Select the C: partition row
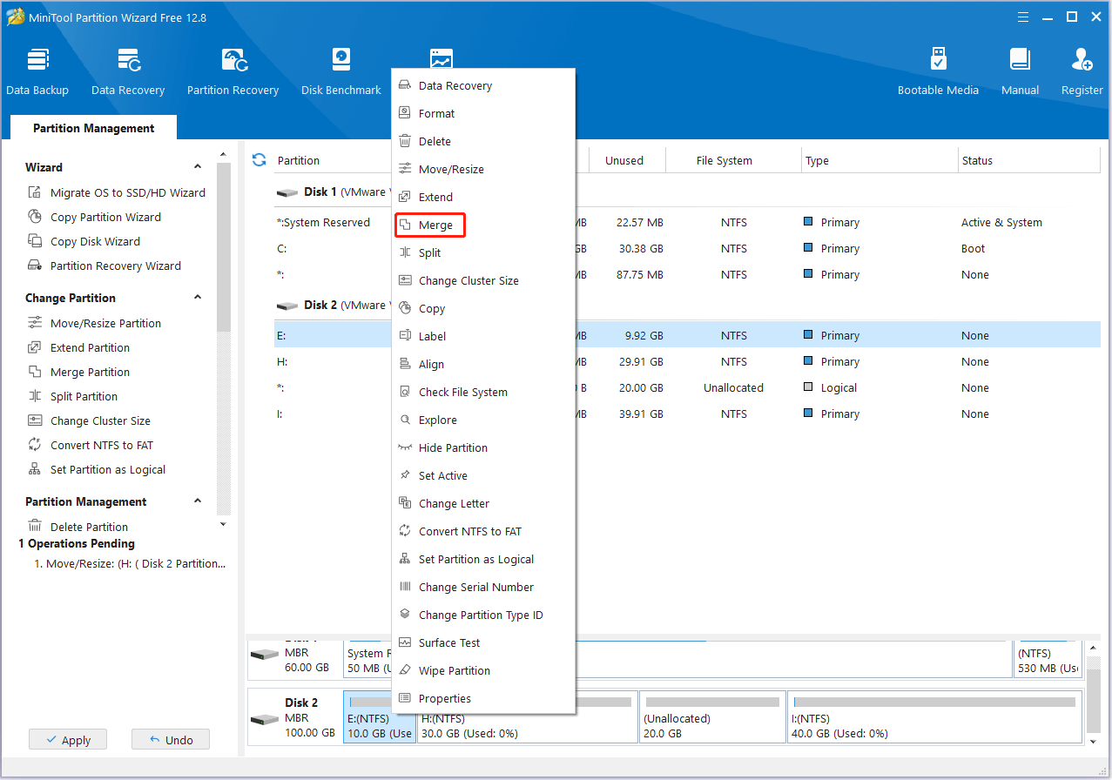This screenshot has height=780, width=1112. click(687, 248)
